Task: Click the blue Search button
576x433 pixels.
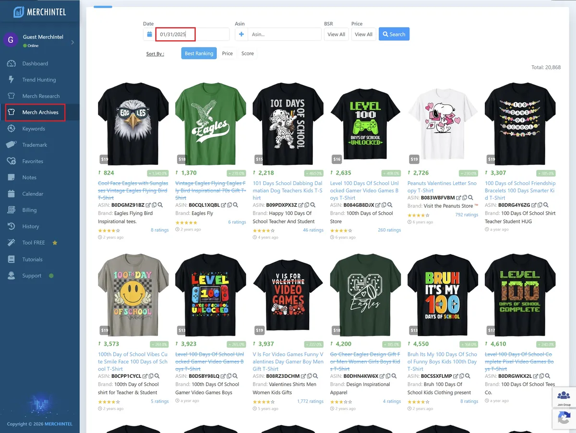Action: [x=394, y=35]
